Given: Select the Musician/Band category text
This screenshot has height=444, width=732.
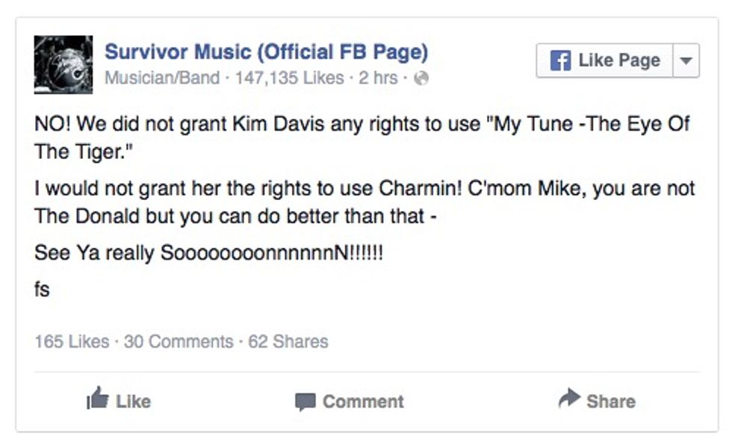Looking at the screenshot, I should click(162, 78).
